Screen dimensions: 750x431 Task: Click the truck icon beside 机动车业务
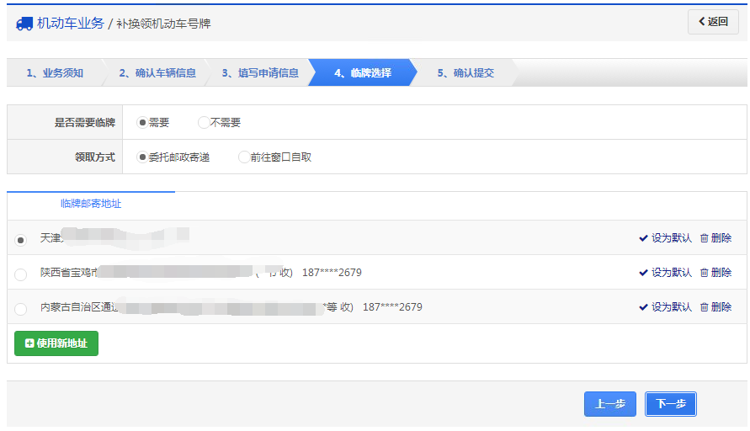point(24,24)
